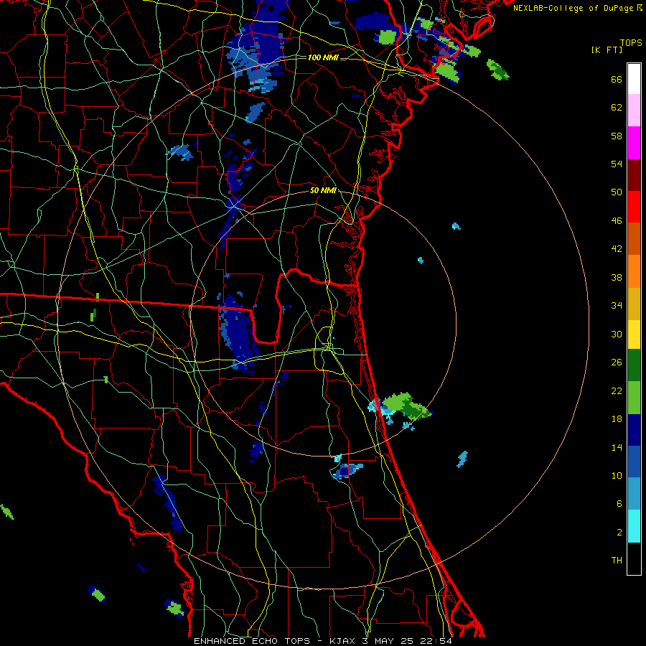The image size is (646, 646).
Task: Click the "100 NMI" range ring label
Action: coord(323,57)
